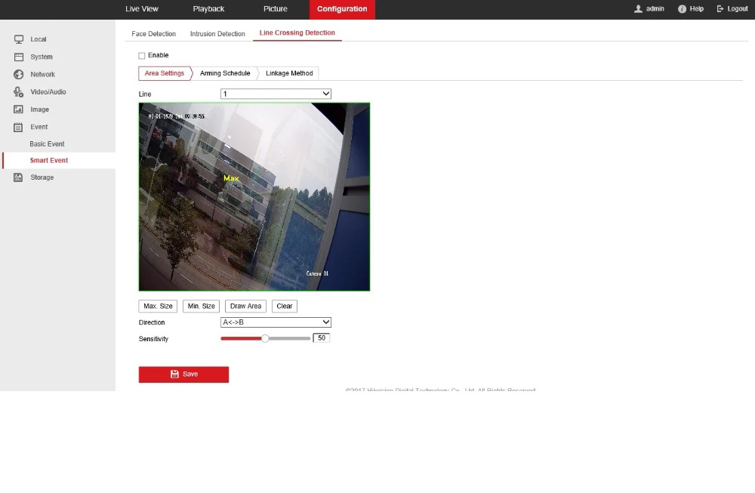The image size is (755, 493).
Task: Switch to Intrusion Detection tab
Action: [x=217, y=34]
